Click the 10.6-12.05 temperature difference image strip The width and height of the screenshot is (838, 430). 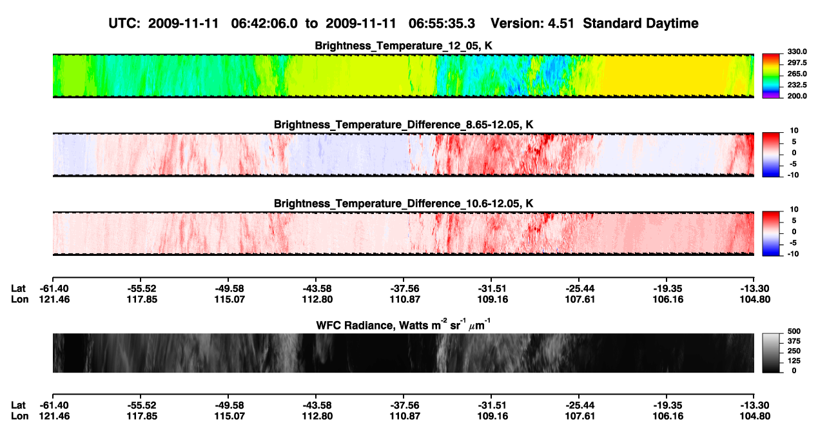pyautogui.click(x=403, y=233)
